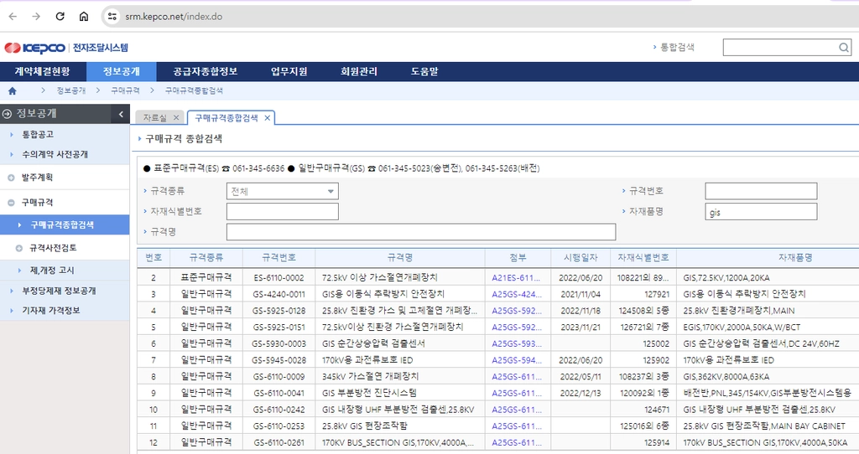This screenshot has height=454, width=859.
Task: Collapse the 정보공개 sidebar panel arrow
Action: tap(121, 114)
